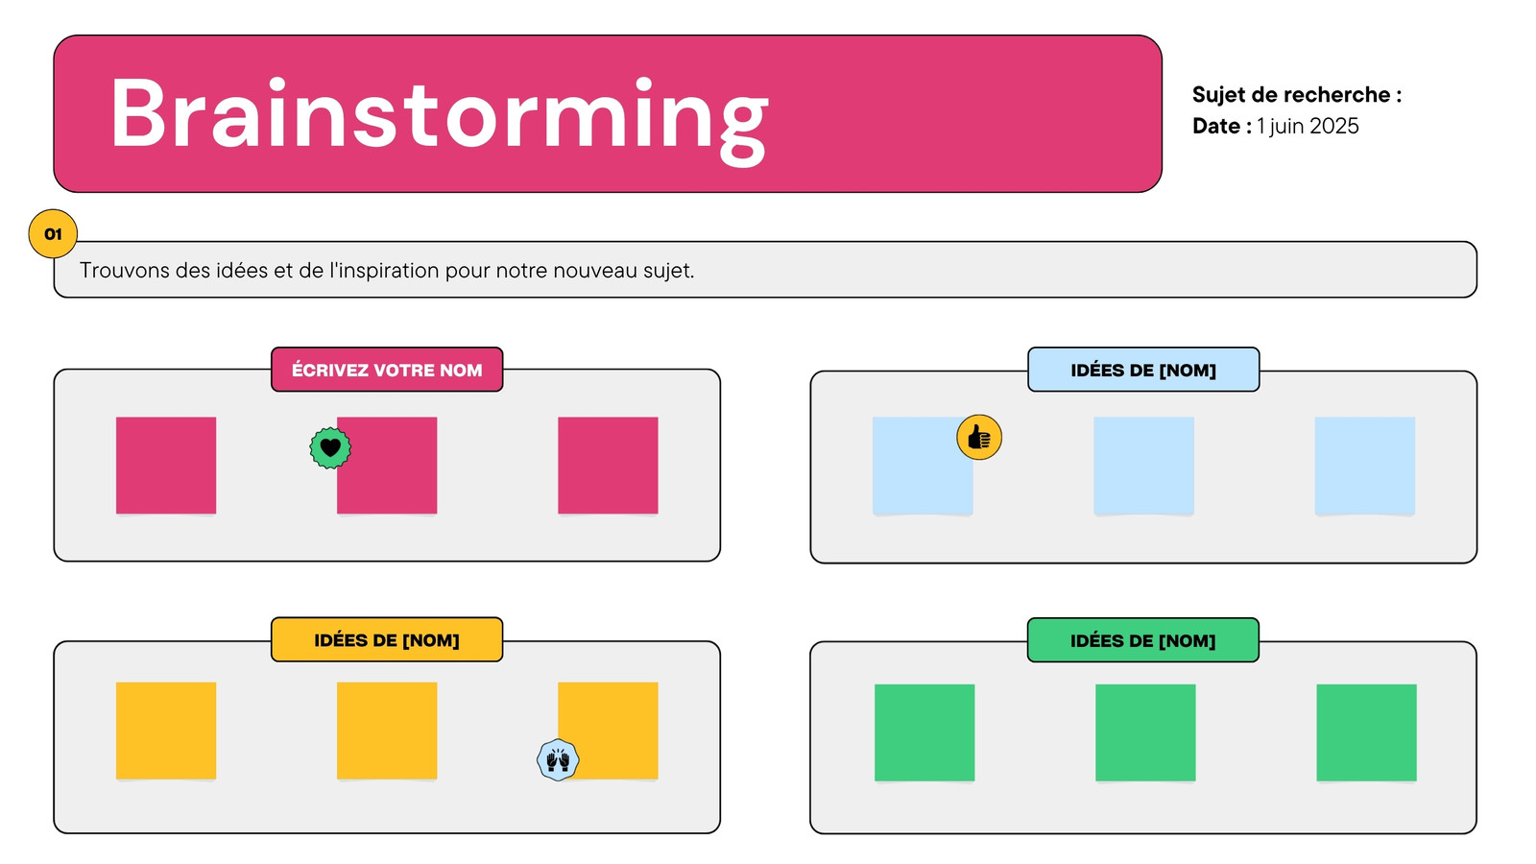Select the yellow 01 number badge
1536x864 pixels.
pyautogui.click(x=53, y=233)
